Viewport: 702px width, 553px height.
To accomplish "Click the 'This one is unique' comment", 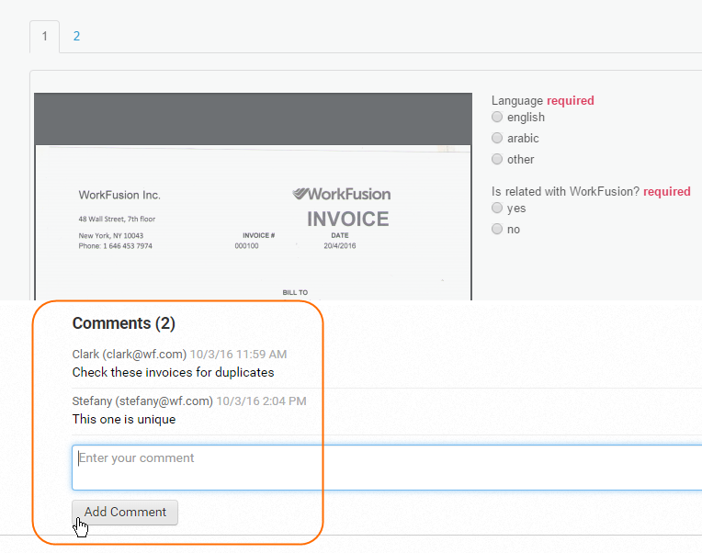I will 124,419.
